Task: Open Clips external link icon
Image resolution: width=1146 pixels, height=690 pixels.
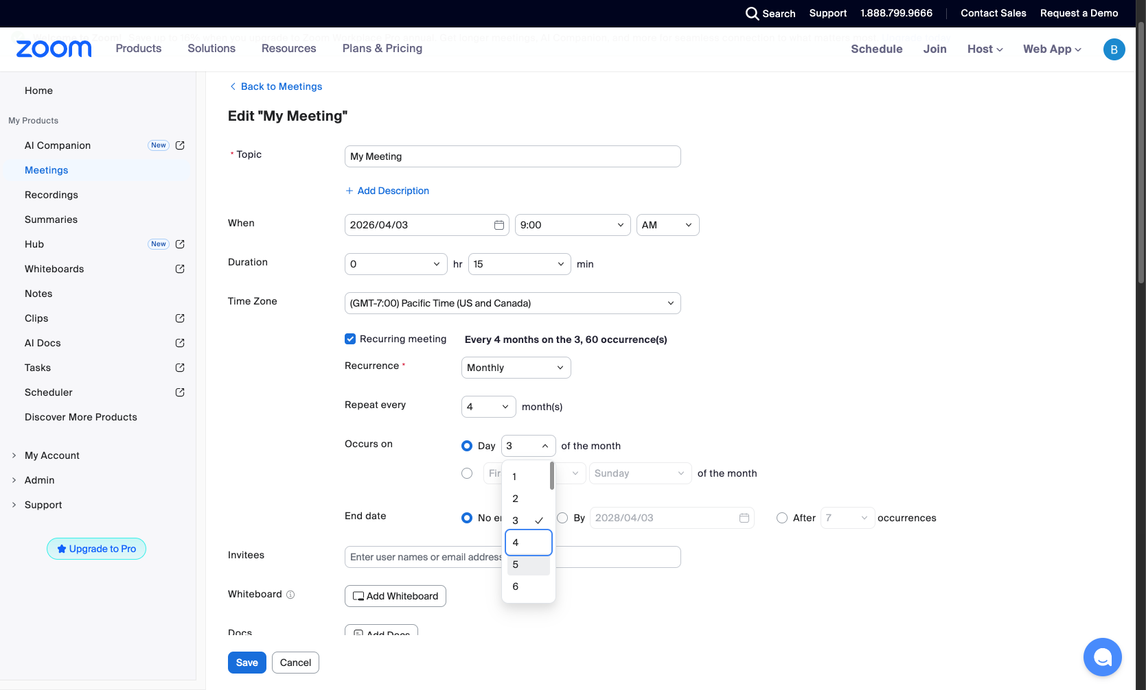Action: pos(180,318)
